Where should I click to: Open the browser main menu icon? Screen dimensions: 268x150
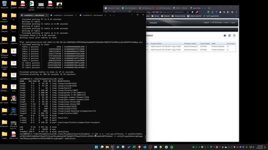(236, 12)
